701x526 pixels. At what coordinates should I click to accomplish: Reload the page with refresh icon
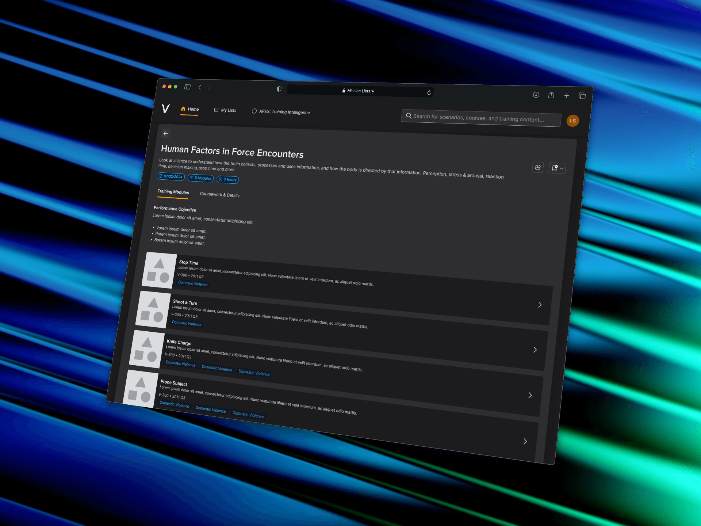click(x=429, y=93)
